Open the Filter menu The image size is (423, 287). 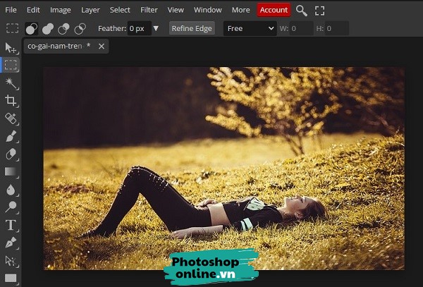149,10
